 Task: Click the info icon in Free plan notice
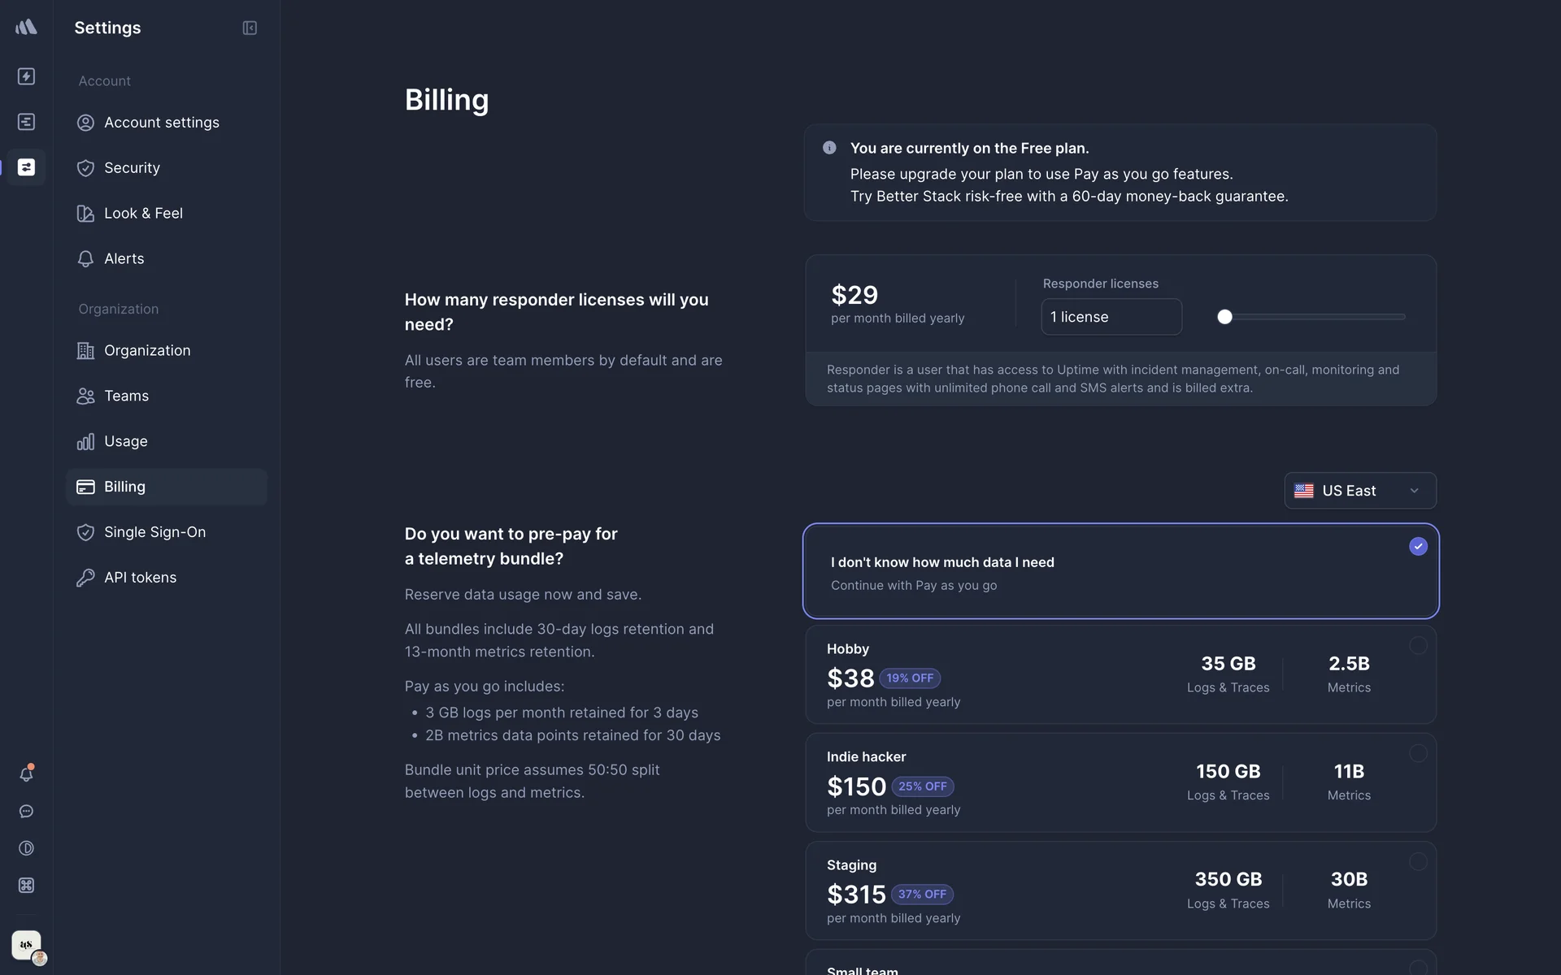tap(829, 148)
